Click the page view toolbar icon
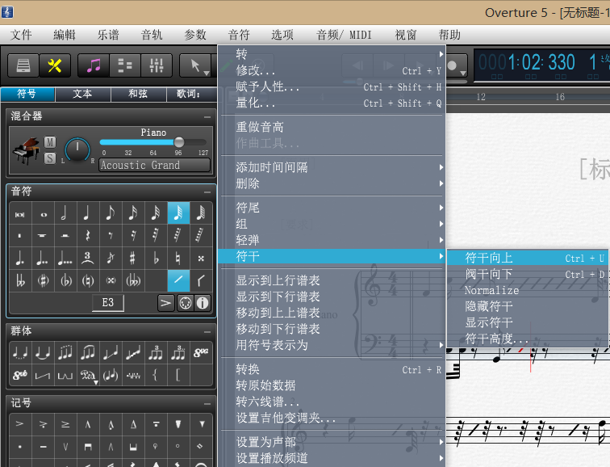Viewport: 610px width, 467px height. [x=23, y=65]
